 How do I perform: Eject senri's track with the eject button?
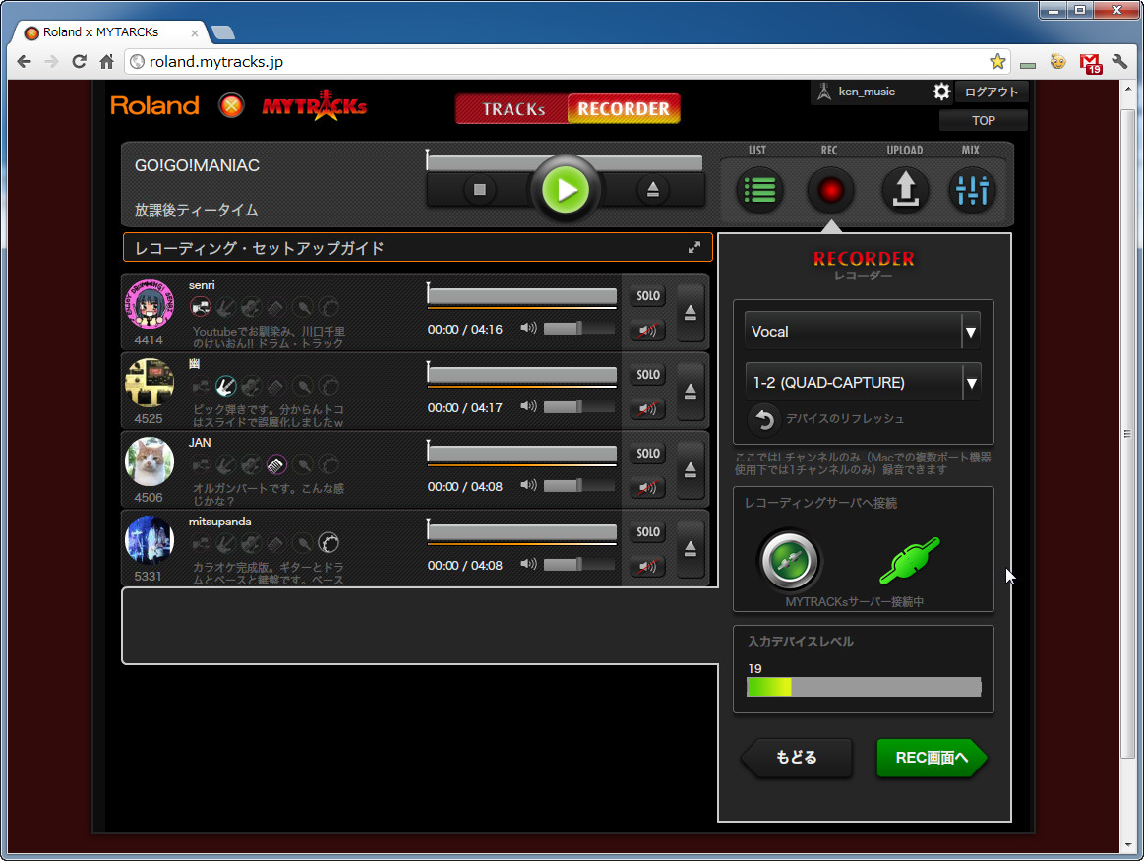(690, 313)
